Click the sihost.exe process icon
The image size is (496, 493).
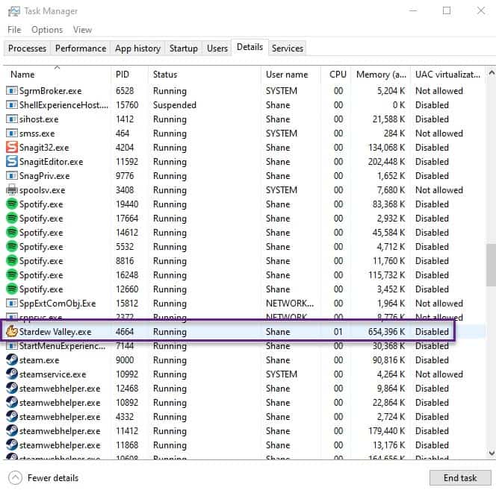pos(12,119)
